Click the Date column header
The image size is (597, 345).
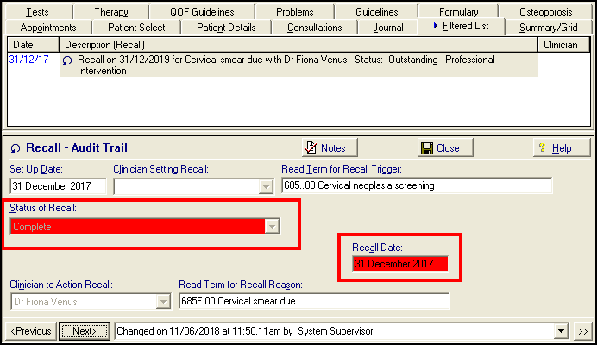click(x=24, y=44)
